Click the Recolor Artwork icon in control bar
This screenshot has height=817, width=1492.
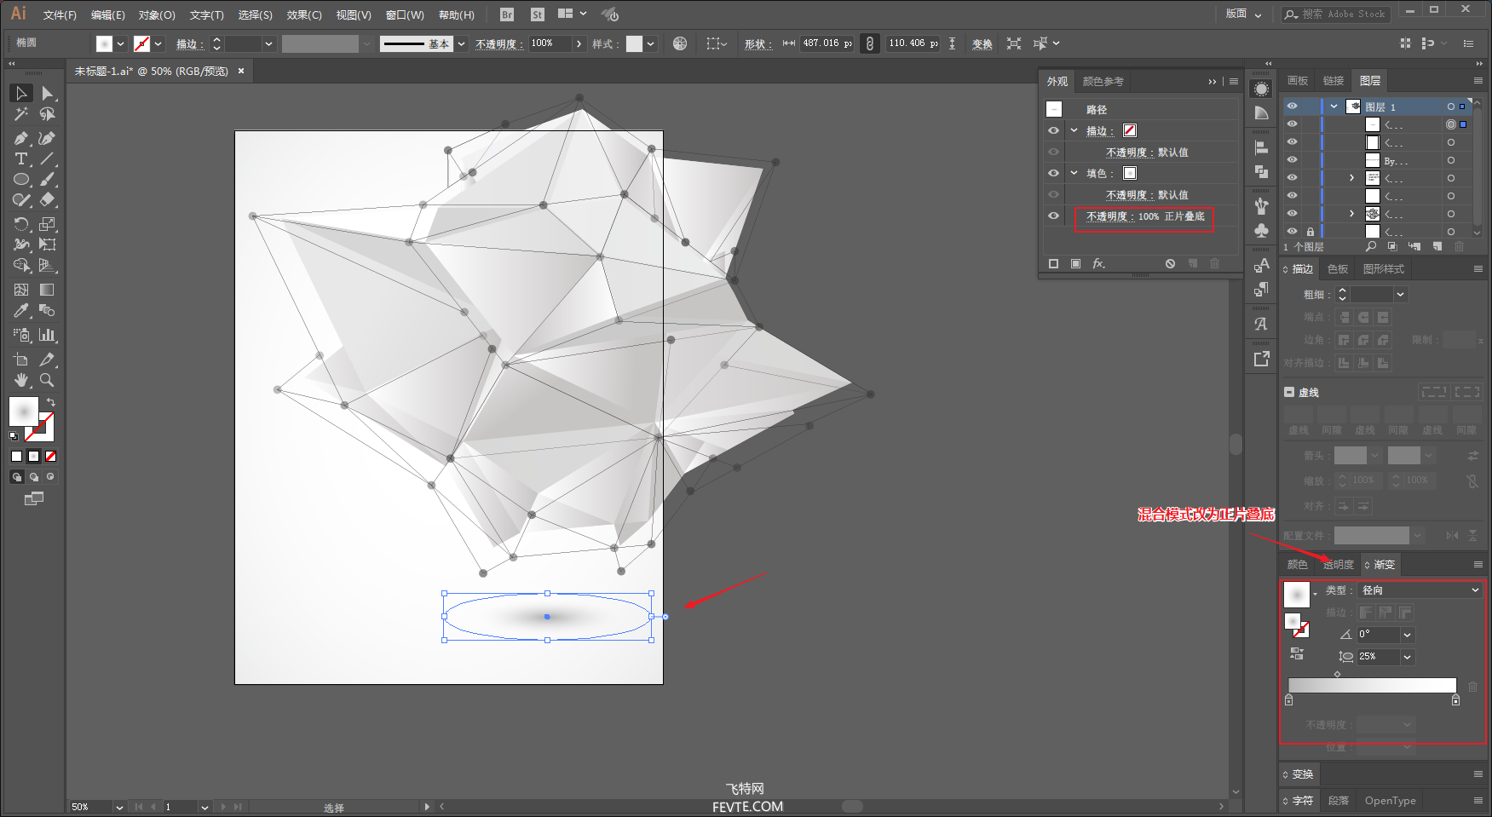(x=680, y=43)
